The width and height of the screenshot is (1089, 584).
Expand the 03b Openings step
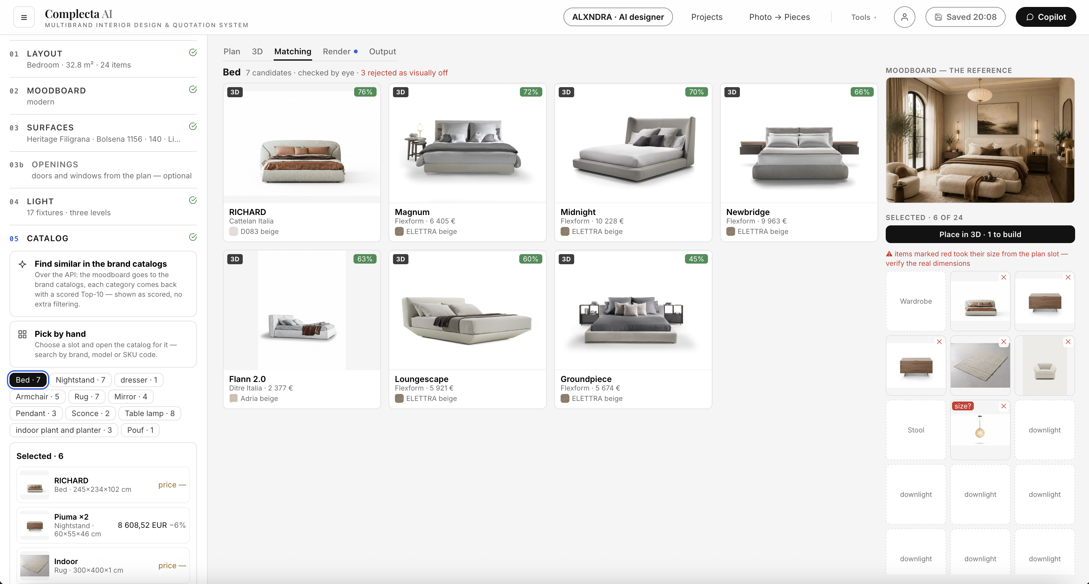click(x=103, y=170)
